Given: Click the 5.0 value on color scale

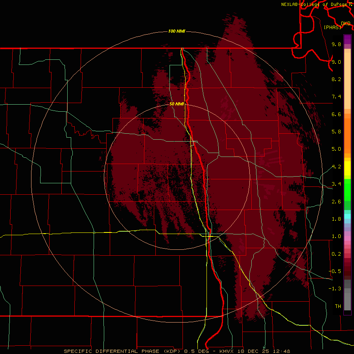Looking at the screenshot, I should pyautogui.click(x=336, y=149).
